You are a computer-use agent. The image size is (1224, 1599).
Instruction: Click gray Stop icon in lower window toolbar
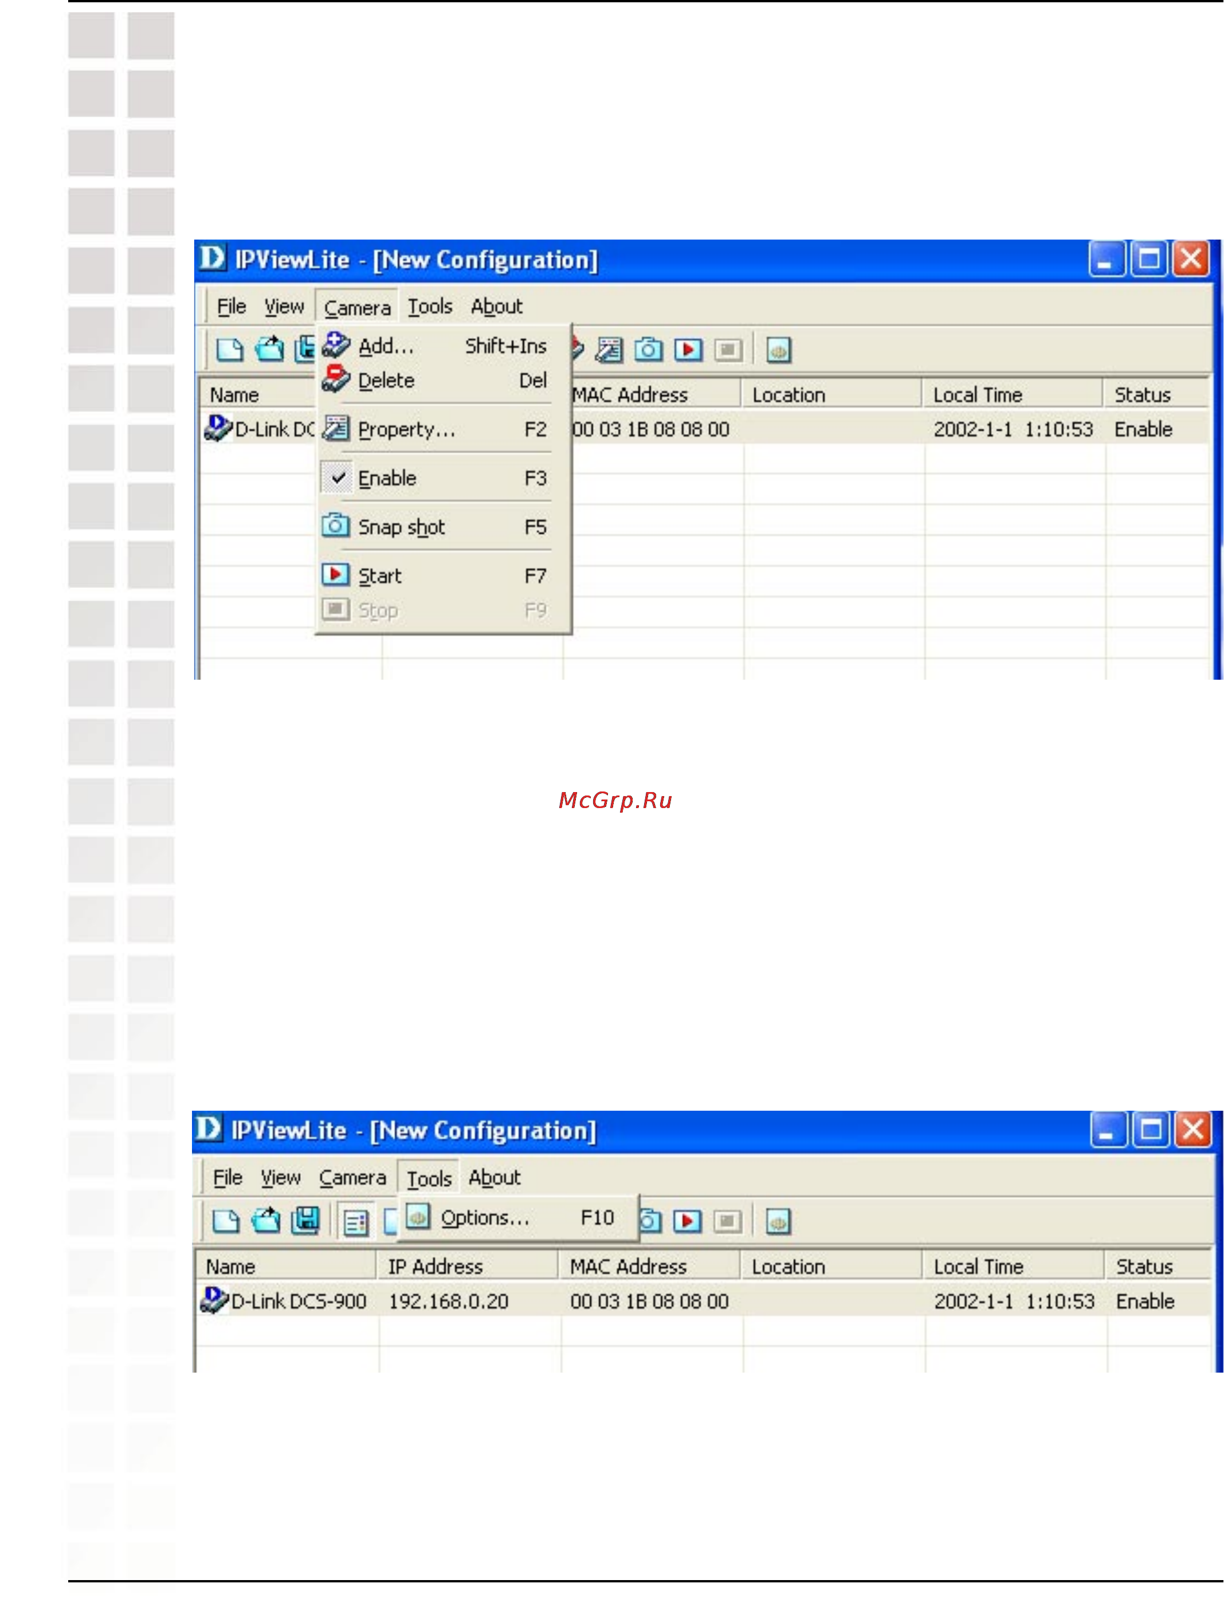tap(727, 1221)
